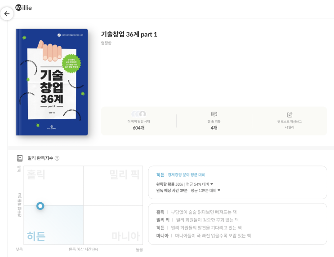Click the down arrow beside 평균 139분 대비
The width and height of the screenshot is (334, 257).
click(219, 190)
